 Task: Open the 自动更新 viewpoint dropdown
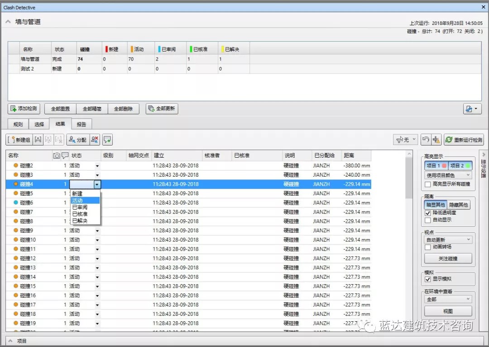pyautogui.click(x=448, y=240)
